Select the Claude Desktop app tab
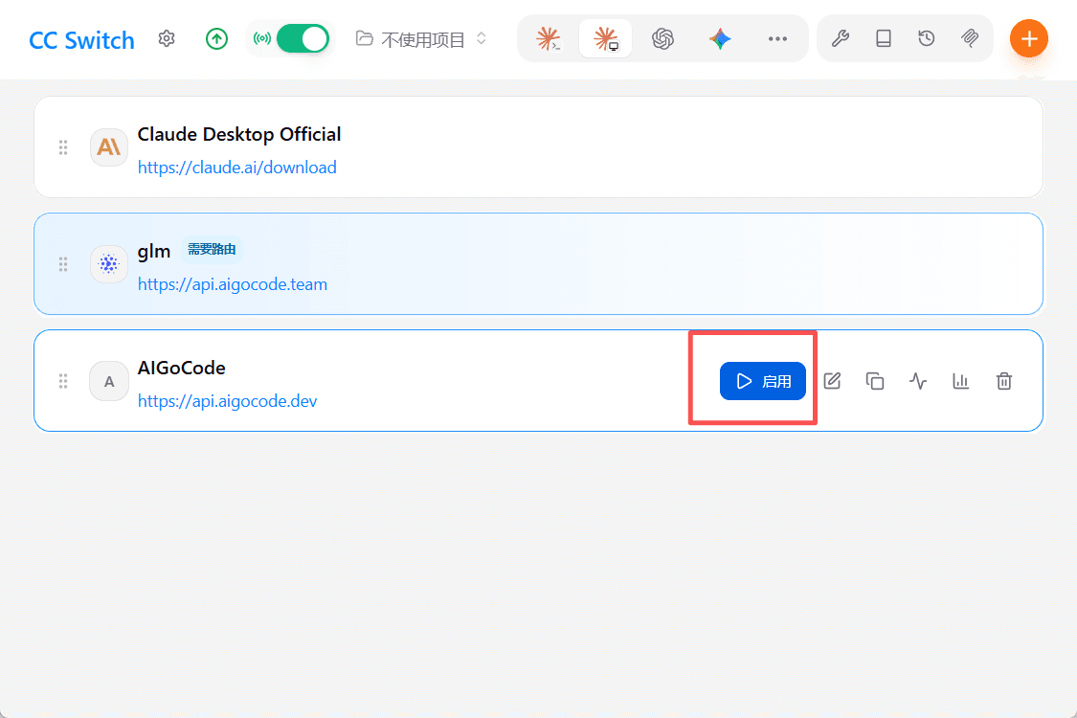The width and height of the screenshot is (1077, 718). [605, 39]
